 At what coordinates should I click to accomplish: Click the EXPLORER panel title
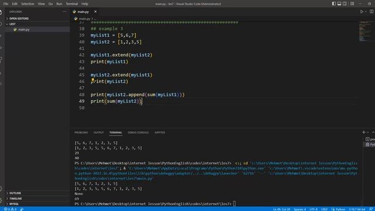pyautogui.click(x=16, y=12)
